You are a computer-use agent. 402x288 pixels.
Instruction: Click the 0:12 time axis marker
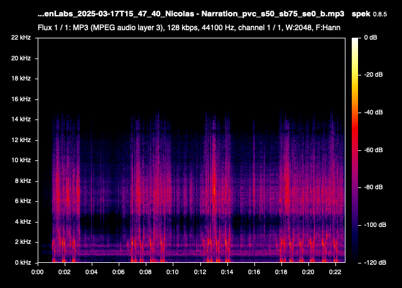click(200, 272)
